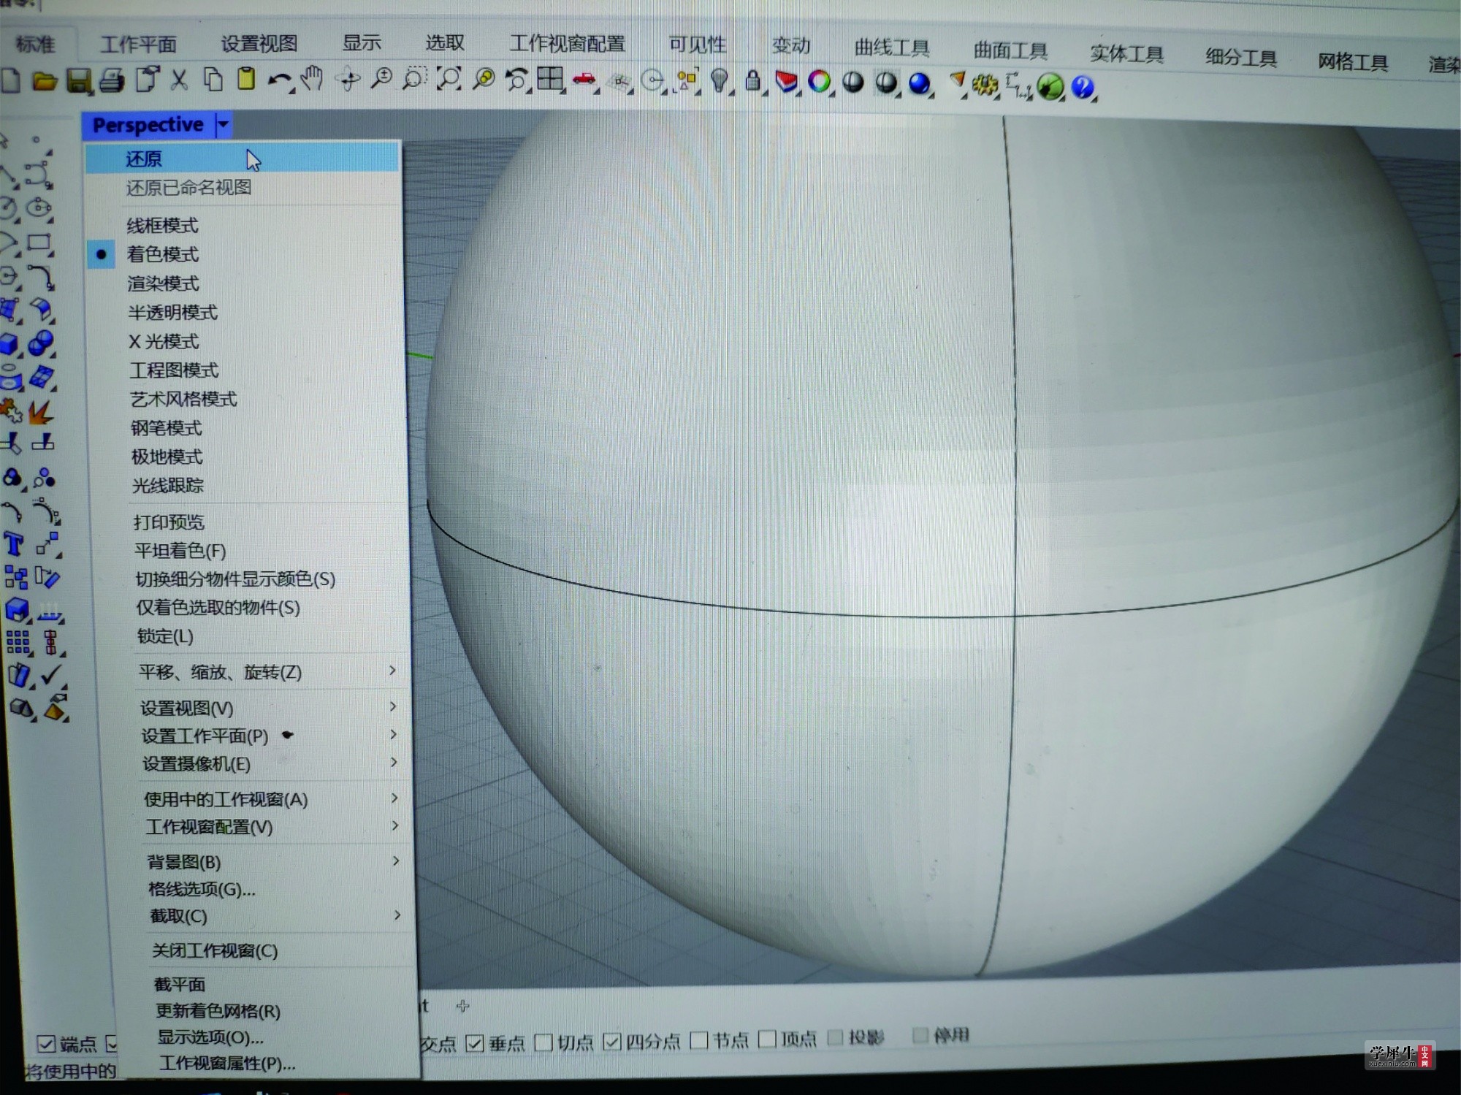
Task: Expand the 设置摄像机(E) submenu
Action: pos(264,764)
